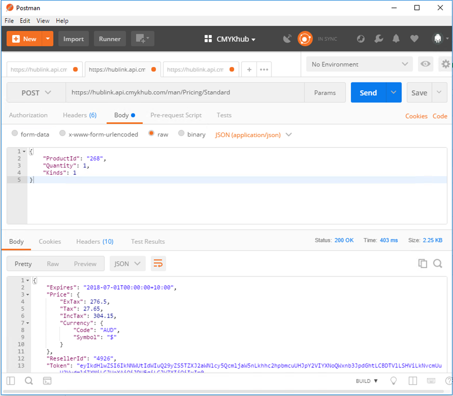Open the notifications bell icon
453x396 pixels.
point(396,39)
